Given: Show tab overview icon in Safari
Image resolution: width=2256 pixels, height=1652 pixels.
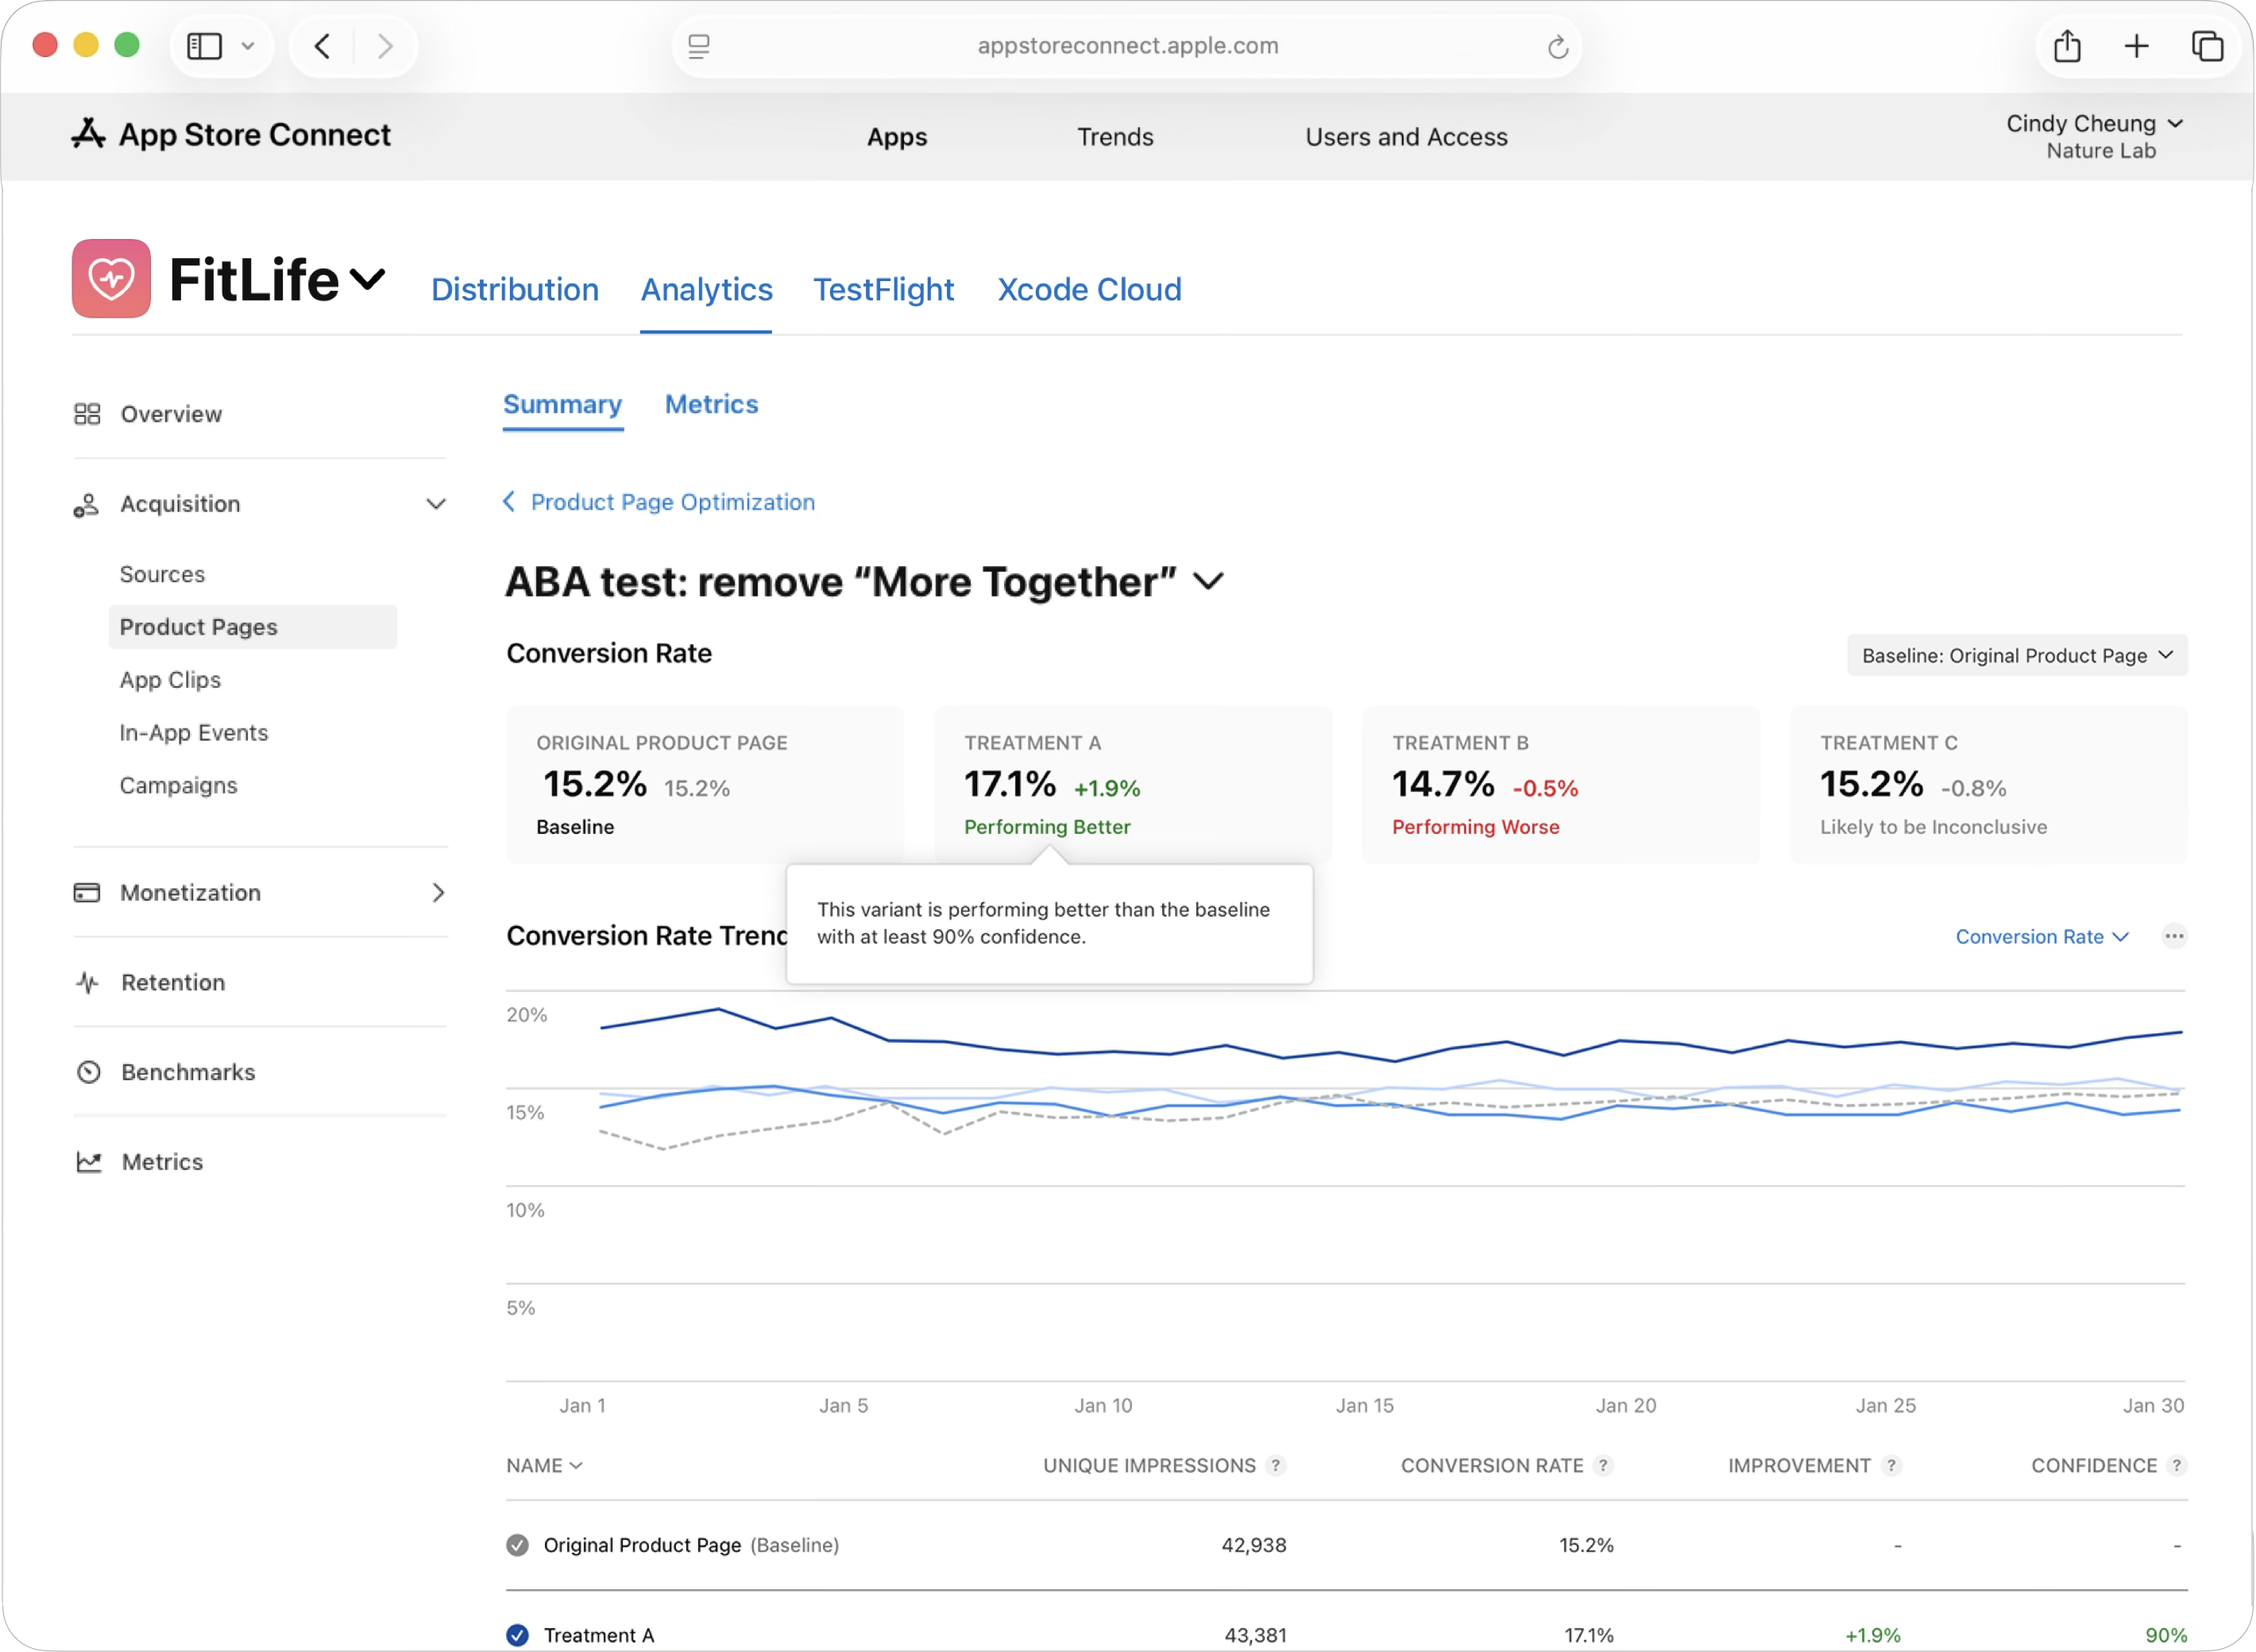Looking at the screenshot, I should [x=2207, y=46].
